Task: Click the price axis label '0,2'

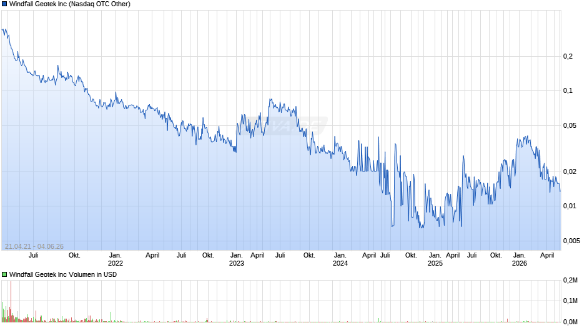Action: coord(568,57)
